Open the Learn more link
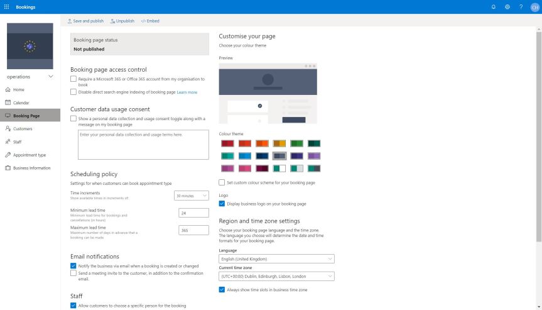This screenshot has height=310, width=542. click(x=187, y=92)
